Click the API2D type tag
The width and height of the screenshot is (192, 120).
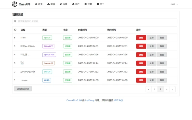47,80
